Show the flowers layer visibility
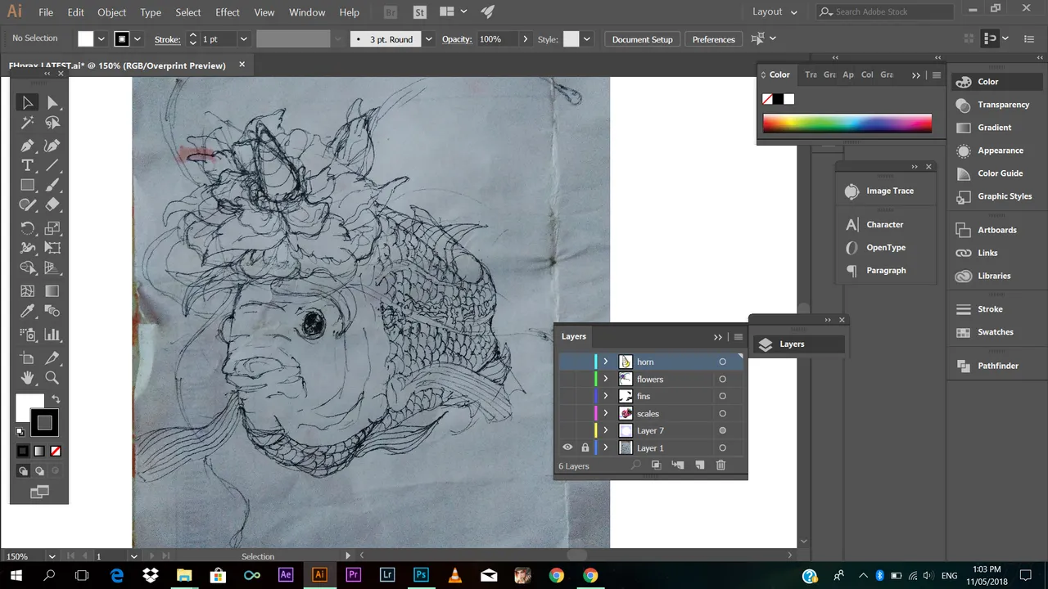Viewport: 1048px width, 589px height. (567, 379)
